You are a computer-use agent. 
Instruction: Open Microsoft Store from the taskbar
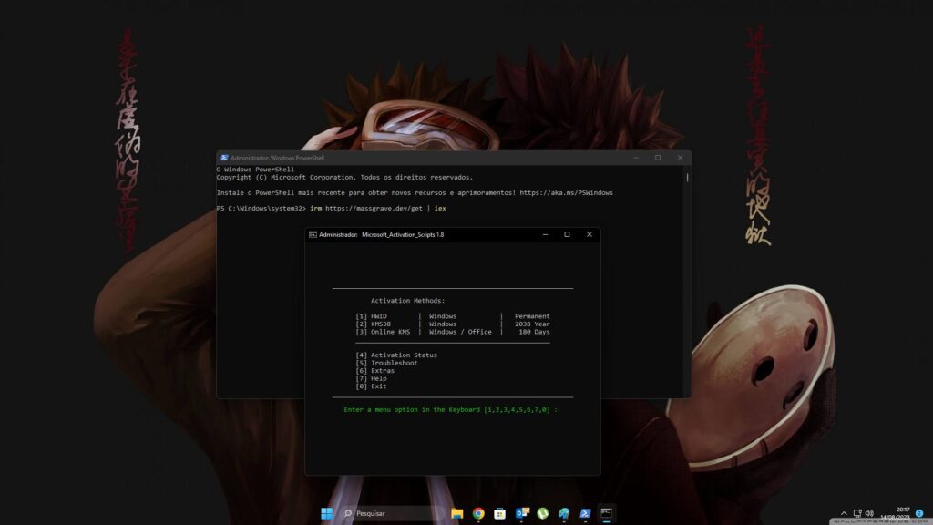pos(500,513)
